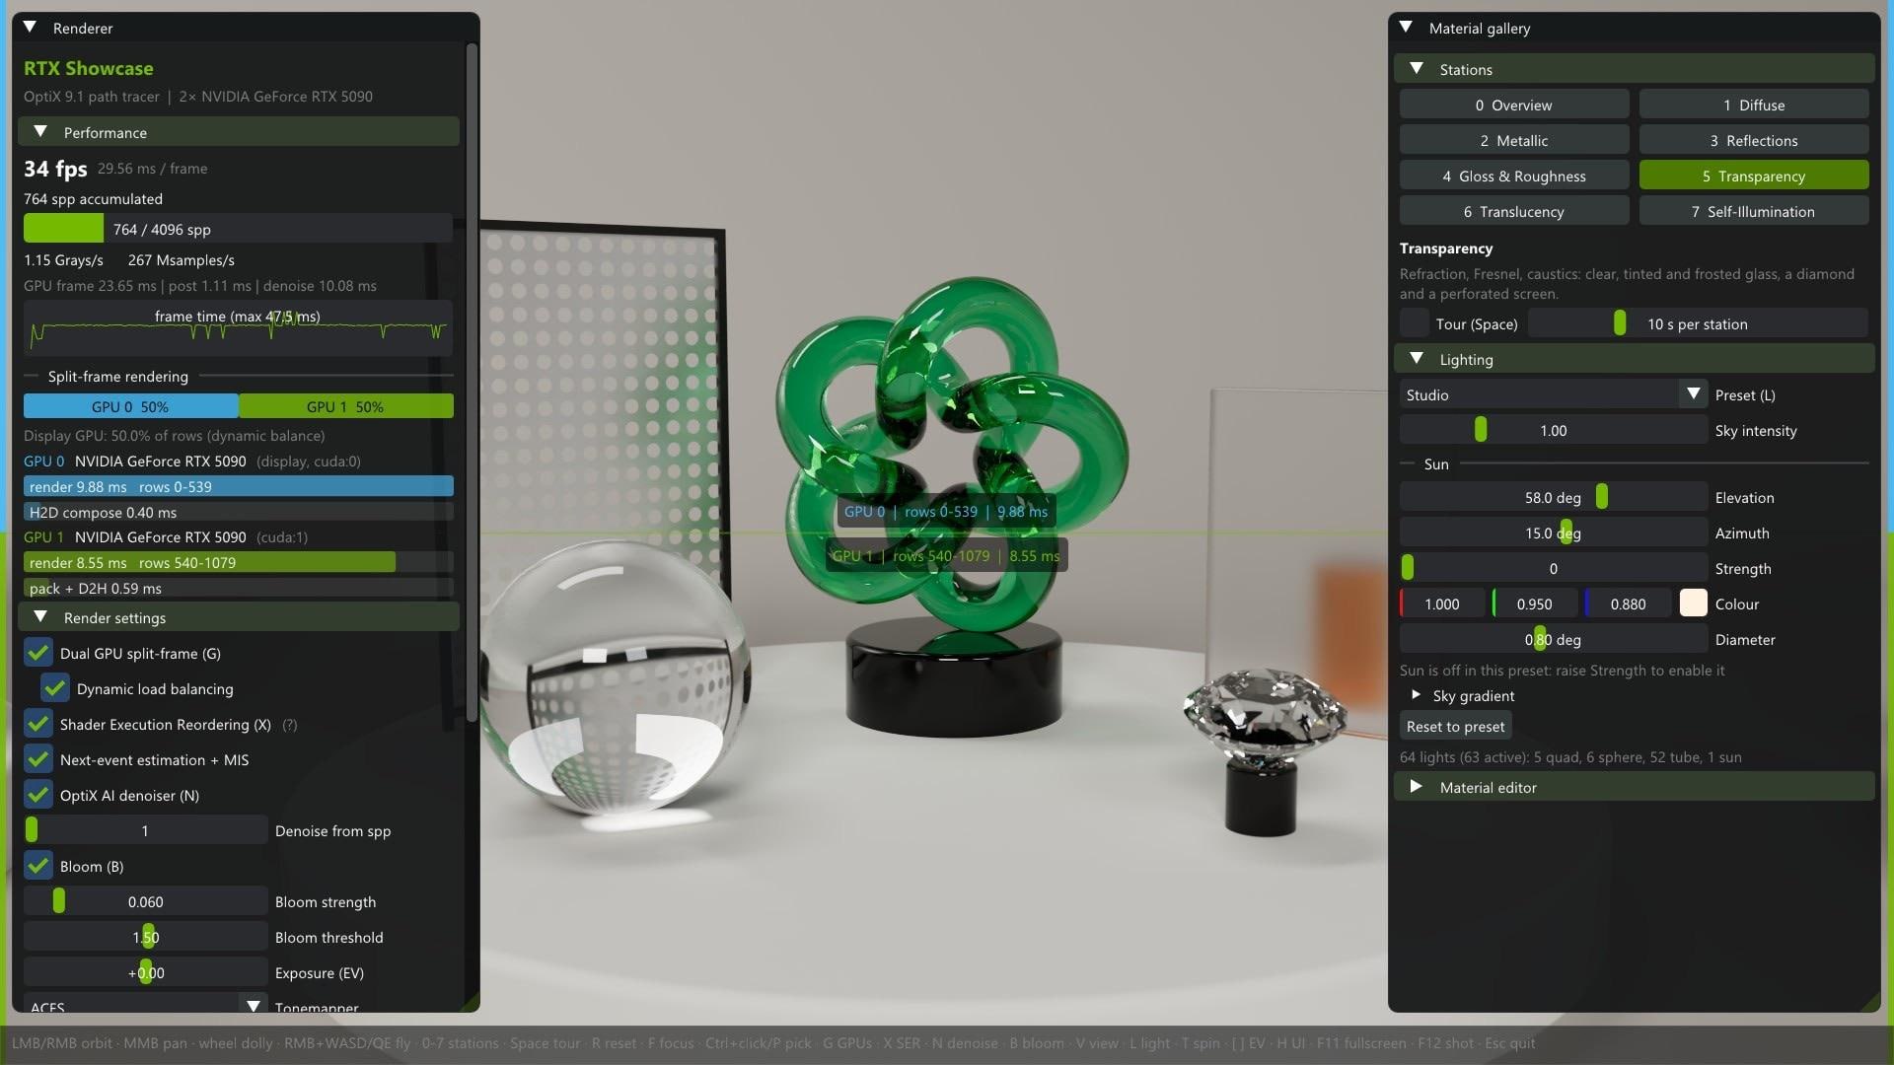Collapse the Stations section

[x=1417, y=69]
